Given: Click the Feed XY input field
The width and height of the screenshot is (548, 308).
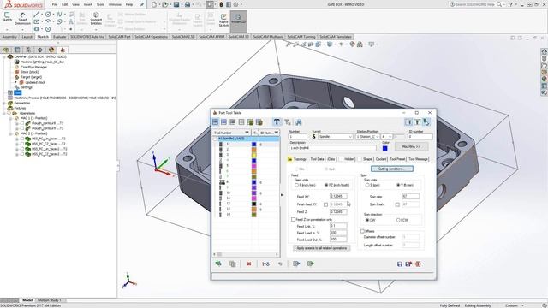Looking at the screenshot, I should 338,196.
